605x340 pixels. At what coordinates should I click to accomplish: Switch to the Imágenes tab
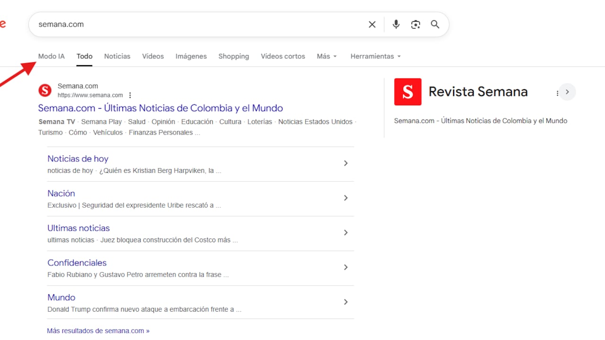point(191,56)
